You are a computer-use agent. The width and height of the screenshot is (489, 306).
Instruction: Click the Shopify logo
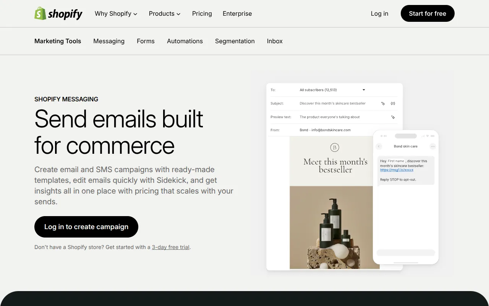click(x=58, y=14)
